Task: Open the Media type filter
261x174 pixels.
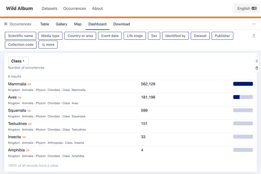Action: [50, 36]
